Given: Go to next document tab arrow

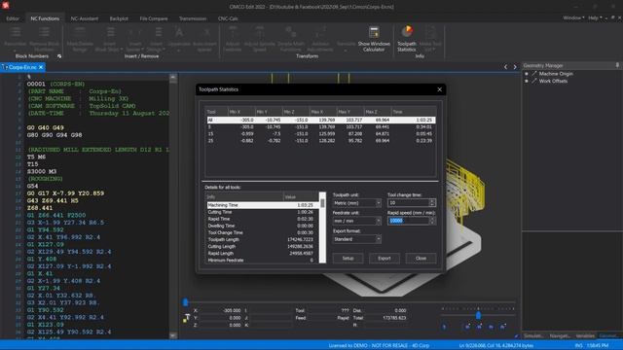Looking at the screenshot, I should click(x=515, y=67).
